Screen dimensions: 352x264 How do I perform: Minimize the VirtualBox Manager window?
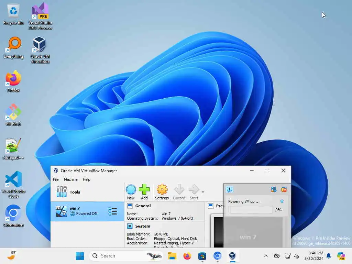pyautogui.click(x=252, y=170)
